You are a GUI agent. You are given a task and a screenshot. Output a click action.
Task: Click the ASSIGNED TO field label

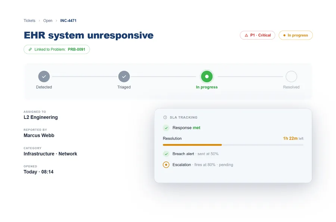pos(35,112)
